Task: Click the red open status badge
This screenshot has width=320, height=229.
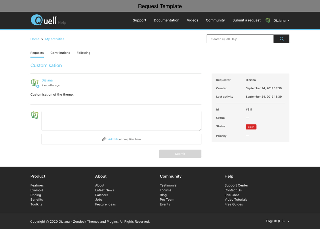Action: pyautogui.click(x=251, y=127)
